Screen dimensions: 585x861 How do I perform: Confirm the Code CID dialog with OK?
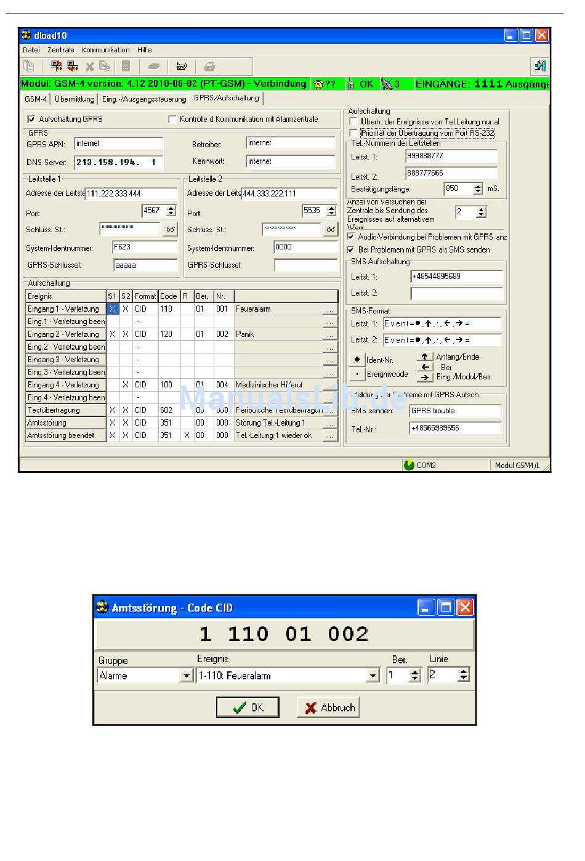click(248, 708)
